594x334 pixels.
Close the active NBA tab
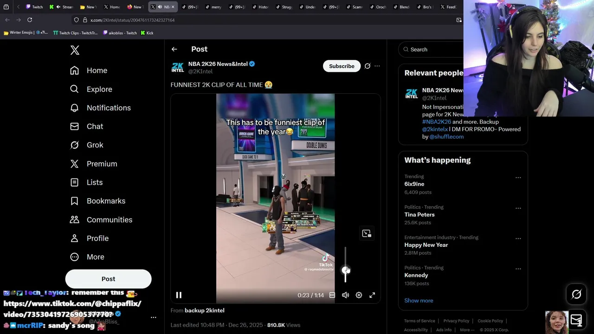click(173, 7)
